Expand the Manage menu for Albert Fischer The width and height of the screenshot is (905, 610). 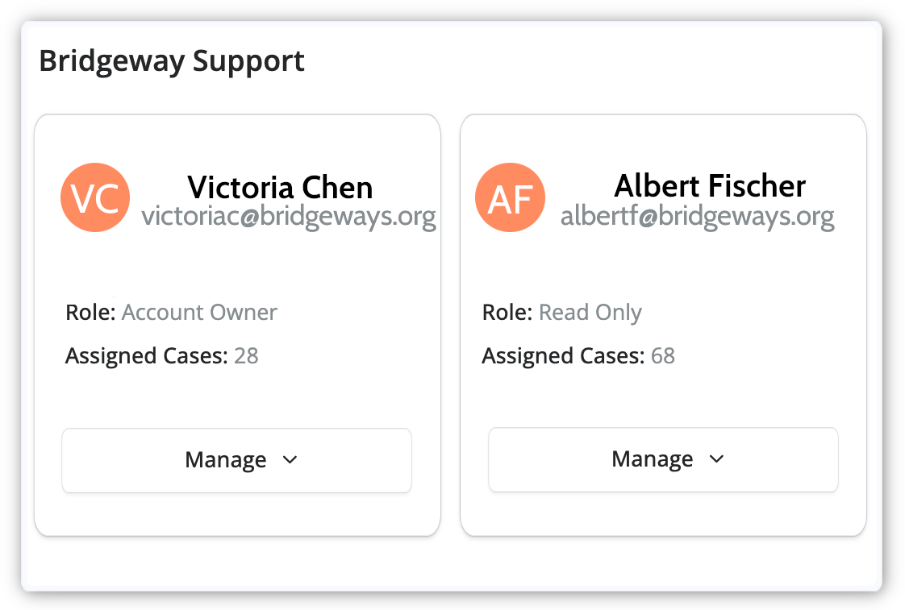tap(663, 459)
